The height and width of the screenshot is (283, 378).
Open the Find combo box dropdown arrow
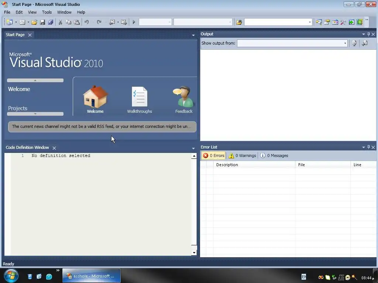pos(310,22)
